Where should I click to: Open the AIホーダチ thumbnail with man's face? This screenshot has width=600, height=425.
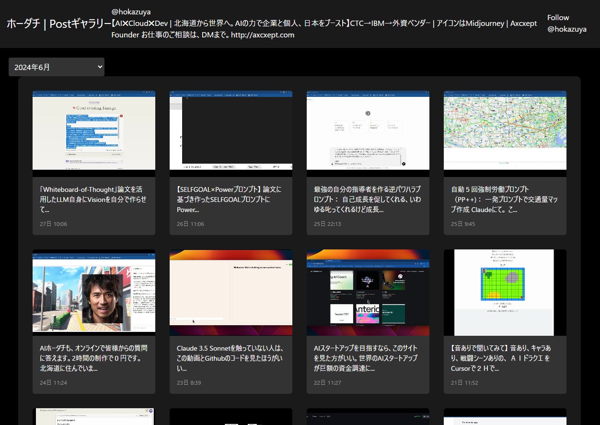94,293
